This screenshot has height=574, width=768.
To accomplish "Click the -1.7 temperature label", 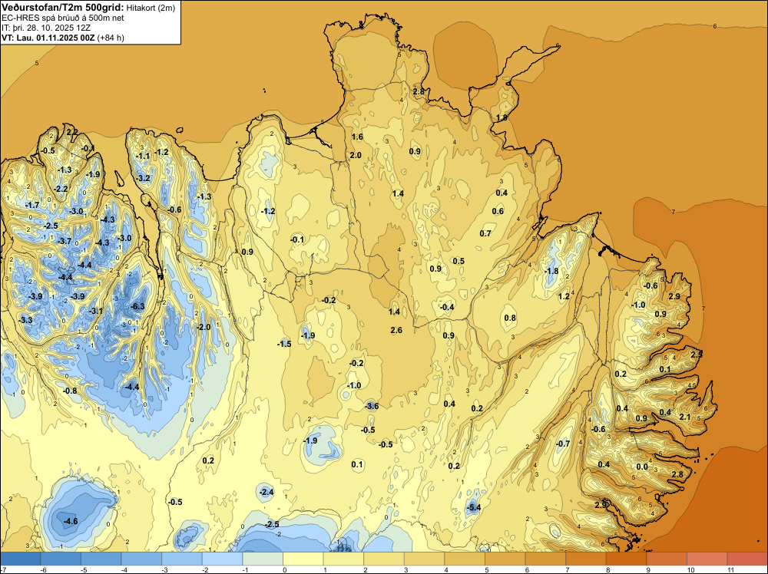I will (x=31, y=205).
